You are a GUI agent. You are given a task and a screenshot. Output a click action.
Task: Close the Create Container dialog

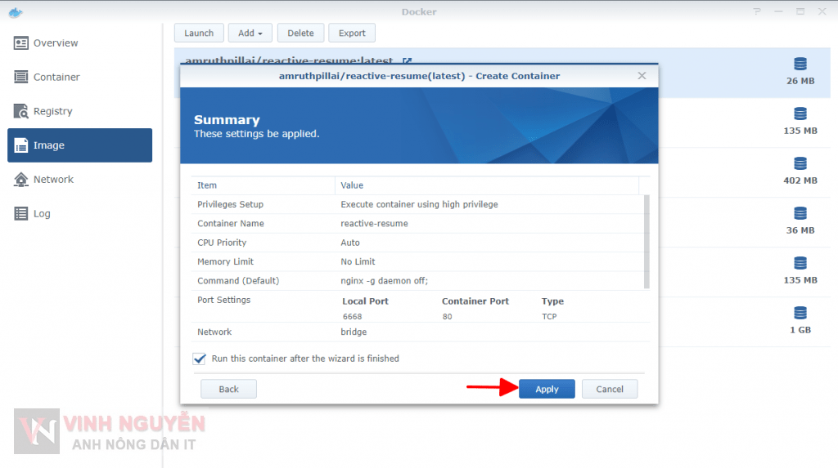tap(642, 76)
